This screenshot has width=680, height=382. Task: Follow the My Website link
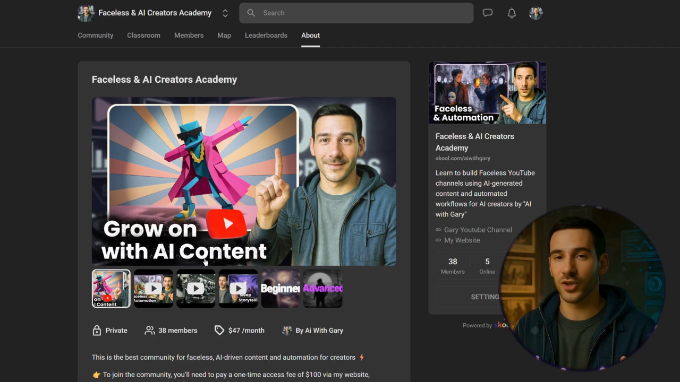click(x=462, y=240)
